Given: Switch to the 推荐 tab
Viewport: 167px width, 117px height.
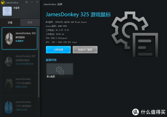Looking at the screenshot, I should tap(30, 22).
